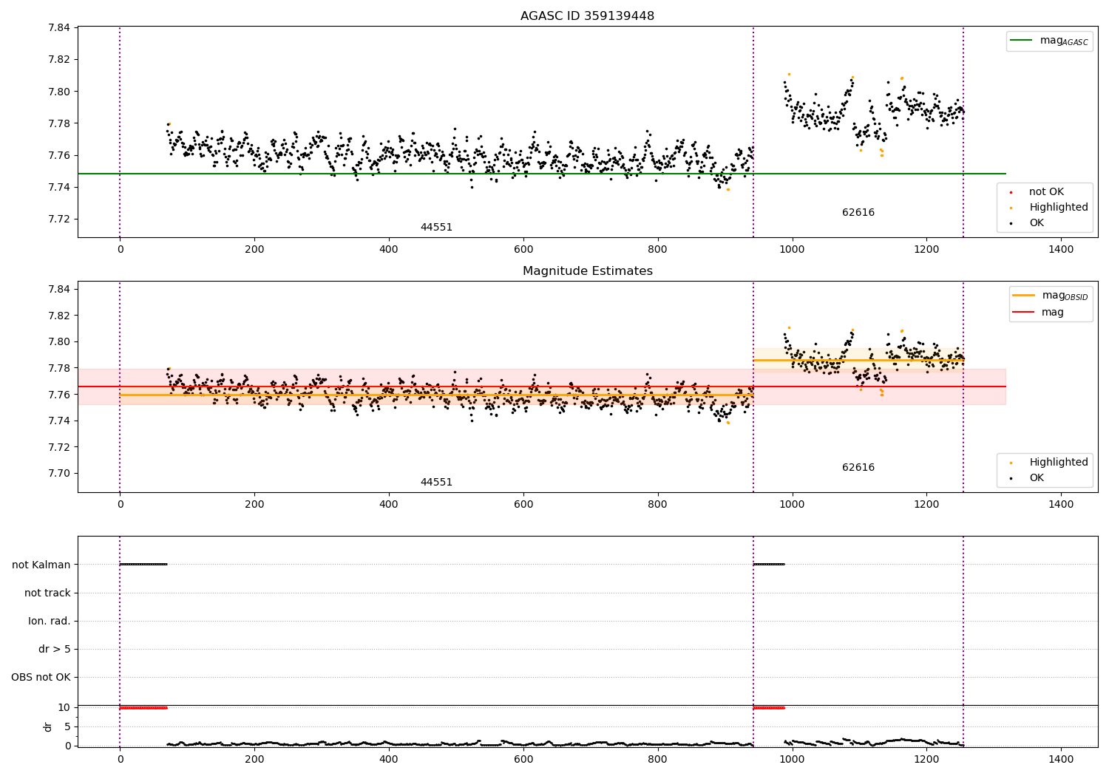1109x776 pixels.
Task: Click the 1400 x-axis tick in the top plot
Action: pyautogui.click(x=1061, y=250)
